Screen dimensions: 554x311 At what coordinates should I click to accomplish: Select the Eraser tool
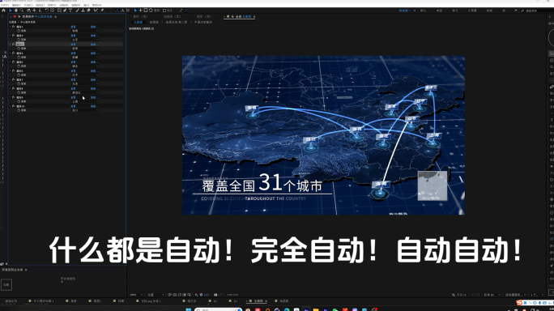(x=88, y=11)
